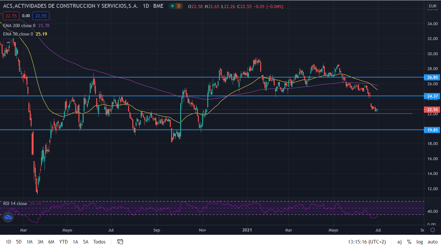Toggle auto scale mode
Screen dimensions: 441x248
(432, 242)
